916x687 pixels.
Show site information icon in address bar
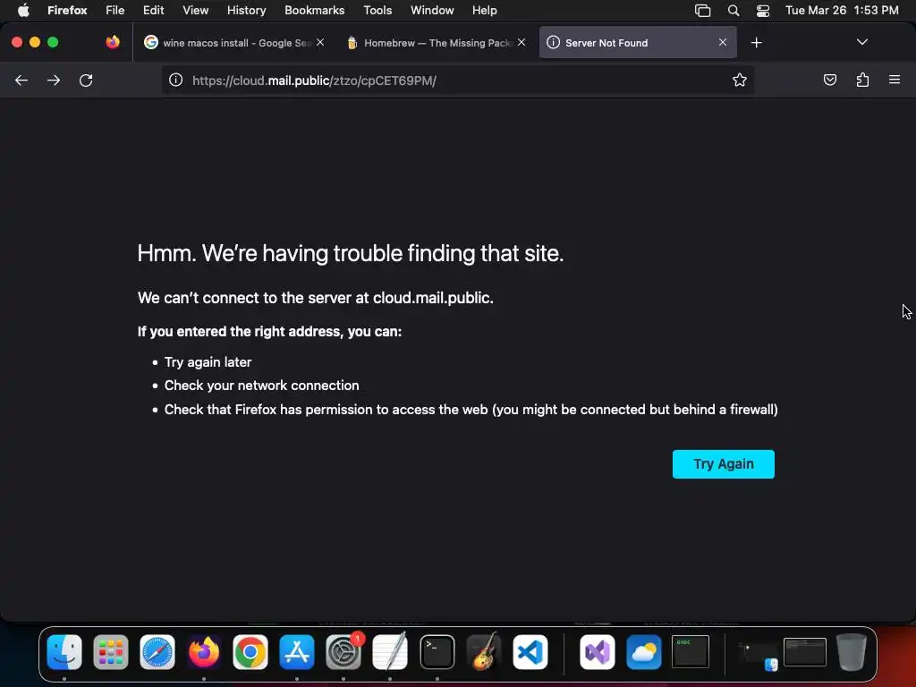(176, 80)
